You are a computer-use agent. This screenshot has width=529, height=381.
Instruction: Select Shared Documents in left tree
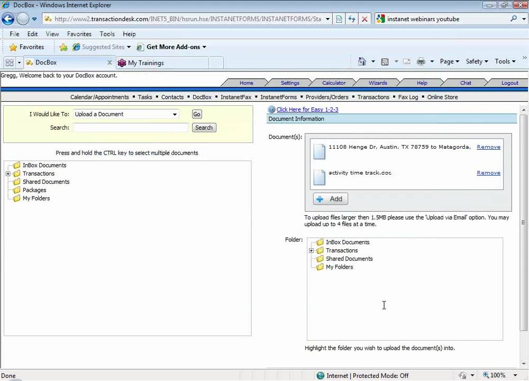pos(46,182)
